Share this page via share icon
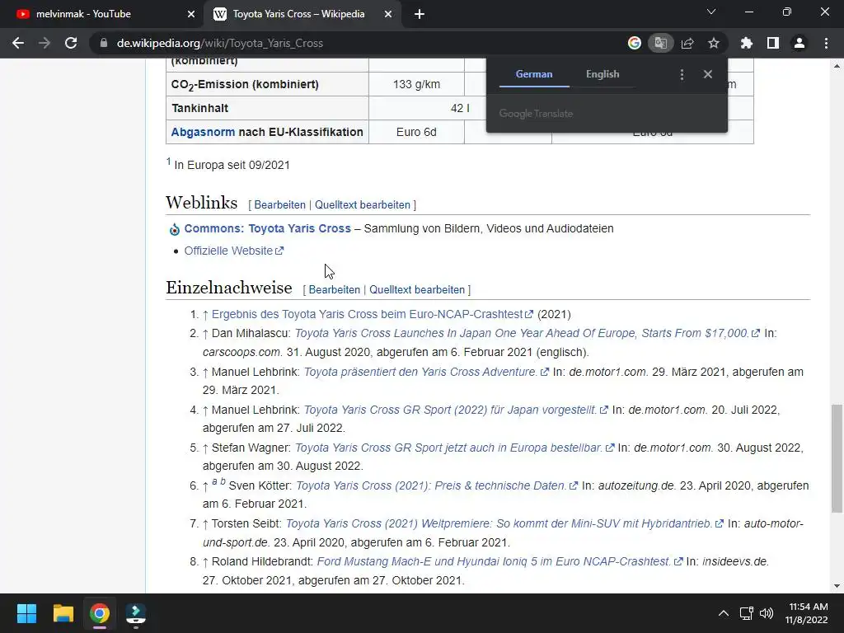This screenshot has width=844, height=633. coord(687,43)
